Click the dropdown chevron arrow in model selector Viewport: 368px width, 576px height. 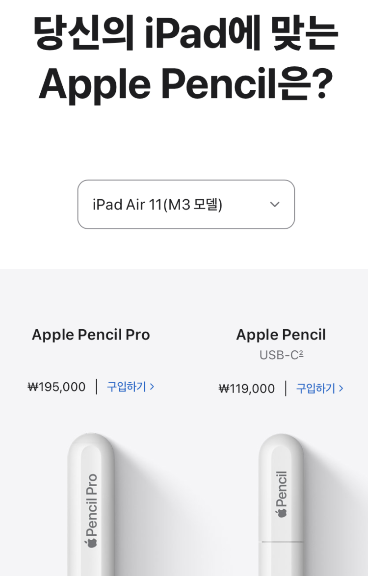click(x=275, y=204)
